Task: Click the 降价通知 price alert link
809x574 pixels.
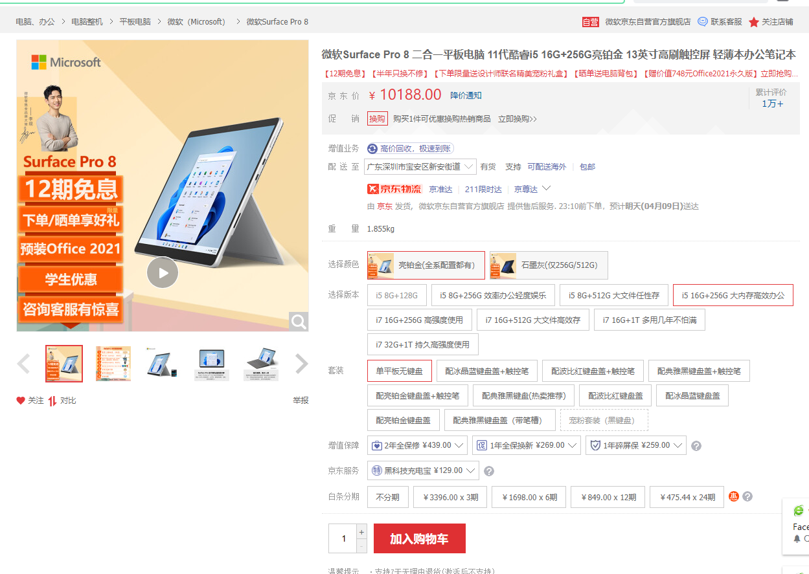Action: 466,95
